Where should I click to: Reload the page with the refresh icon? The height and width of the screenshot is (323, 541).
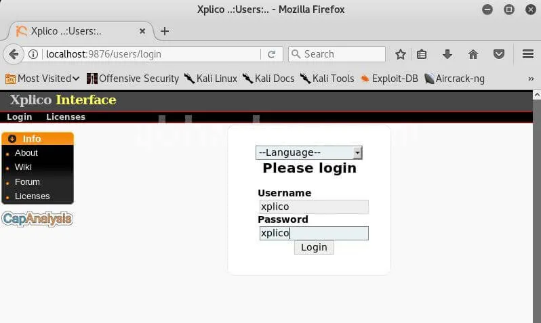pyautogui.click(x=272, y=54)
